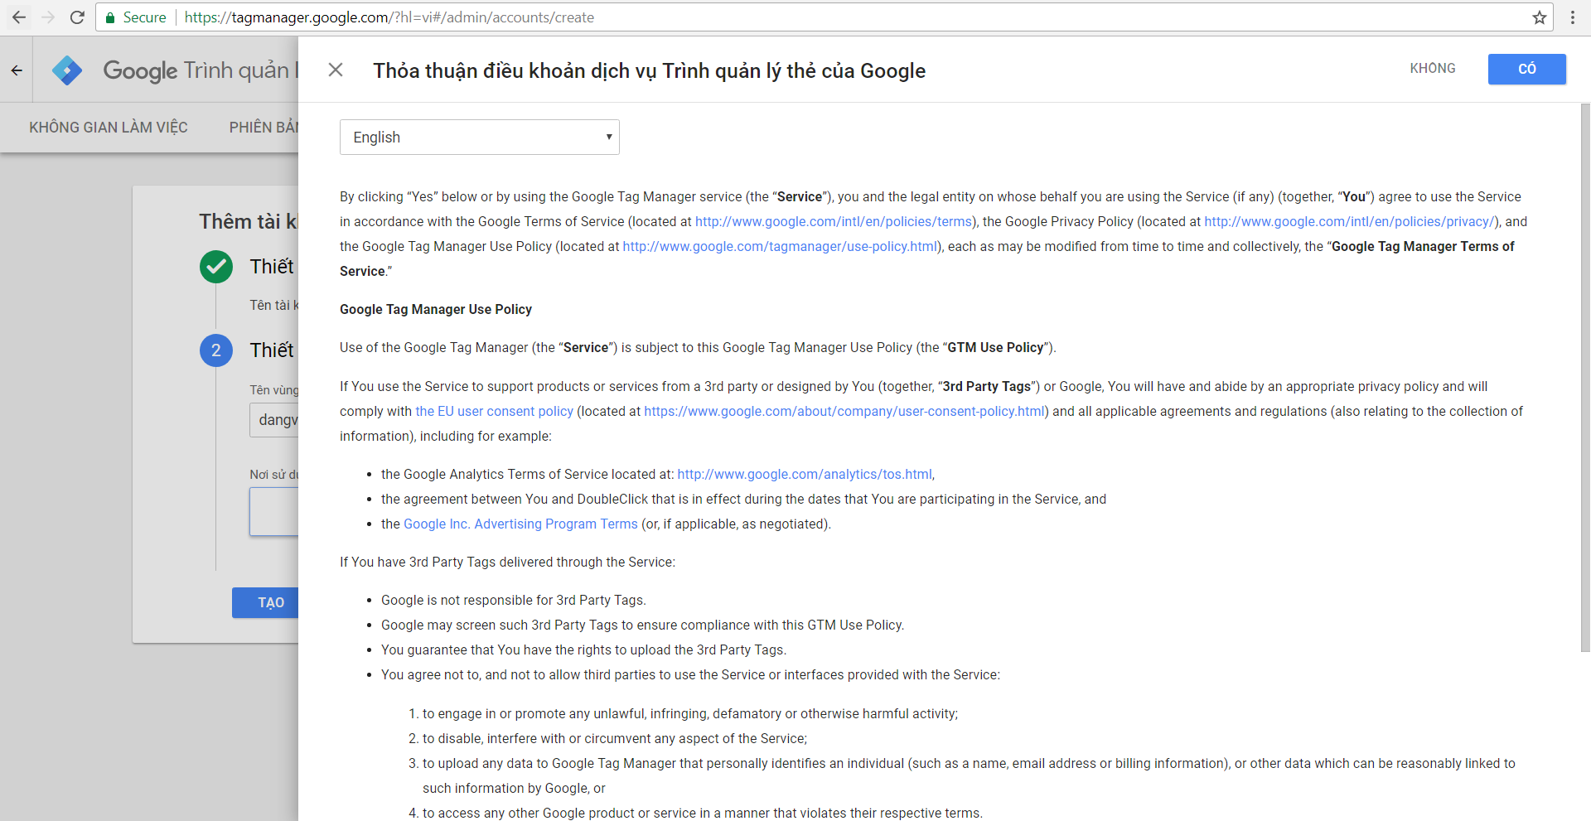Click 'Thêm tài k' heading in background

[249, 221]
